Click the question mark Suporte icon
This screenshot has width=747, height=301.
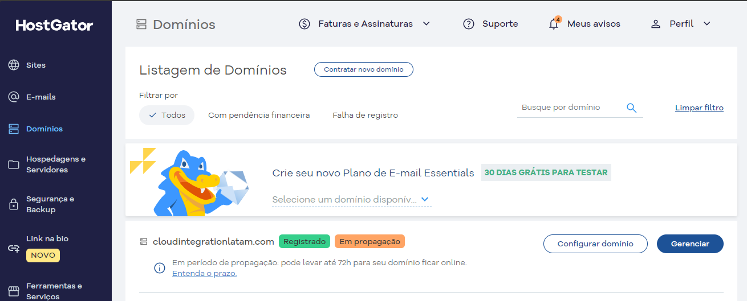point(469,24)
